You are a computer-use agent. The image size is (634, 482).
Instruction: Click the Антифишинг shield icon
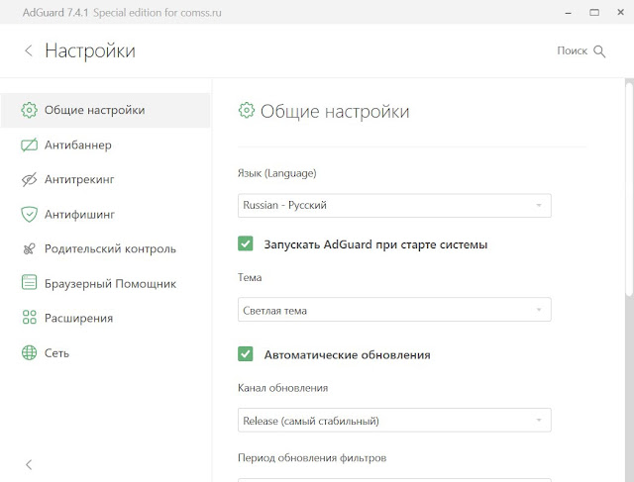pos(29,214)
